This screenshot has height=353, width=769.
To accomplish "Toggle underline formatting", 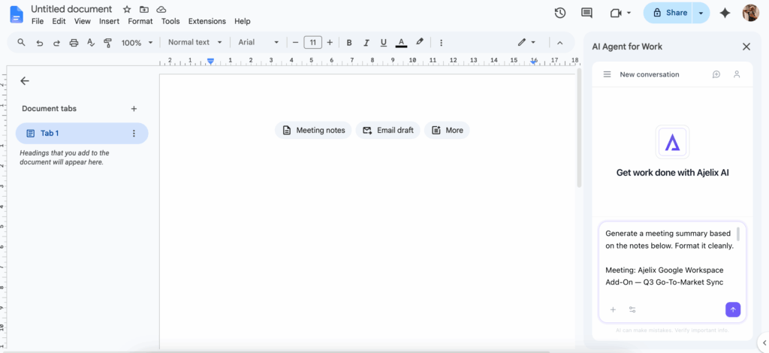I will [x=384, y=43].
